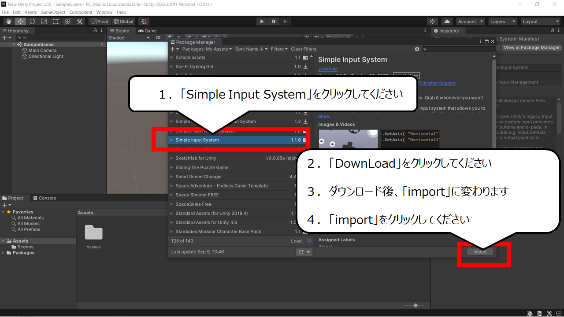This screenshot has height=317, width=564.
Task: Open the custom editor tools icon
Action: [x=80, y=22]
